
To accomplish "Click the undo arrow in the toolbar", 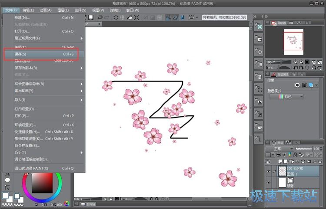I will click(100, 18).
